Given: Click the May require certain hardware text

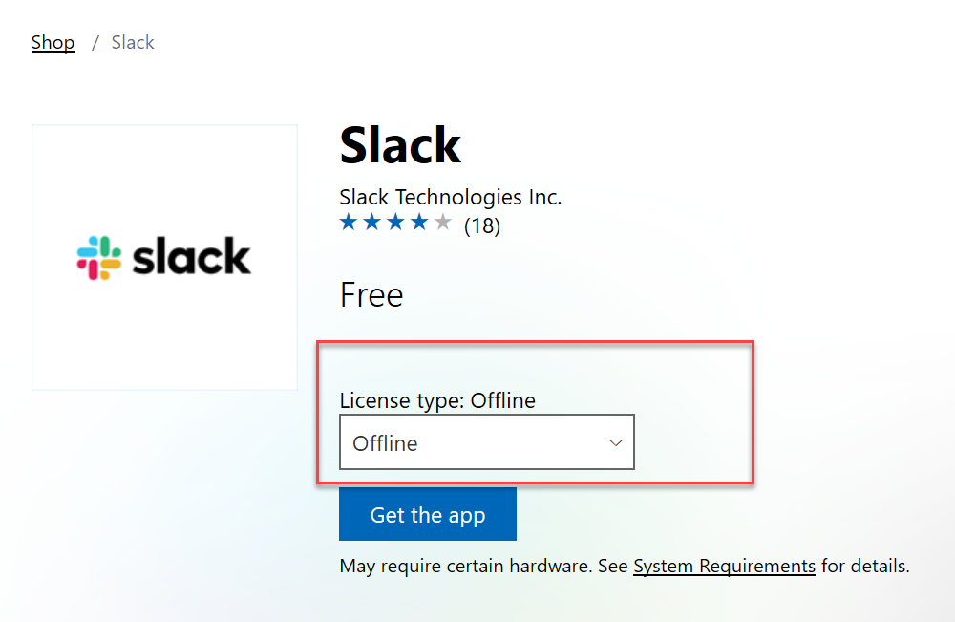Looking at the screenshot, I should tap(465, 566).
